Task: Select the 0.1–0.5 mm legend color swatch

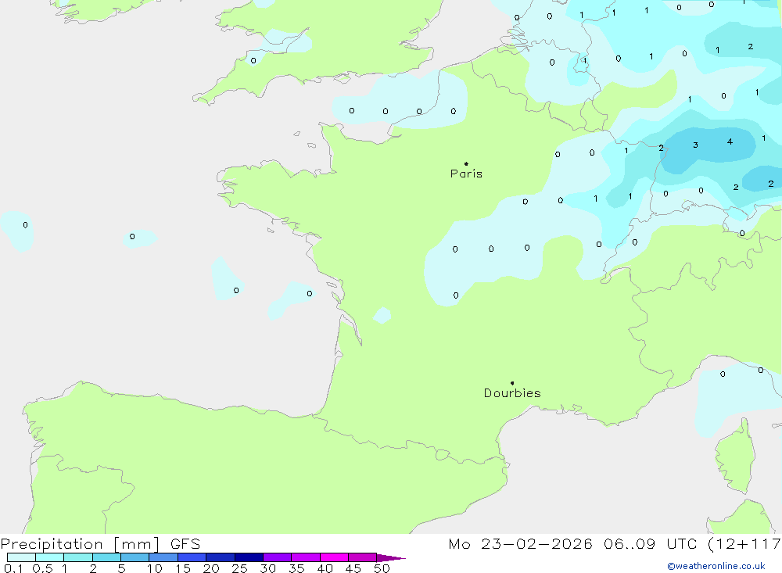Action: 21,557
